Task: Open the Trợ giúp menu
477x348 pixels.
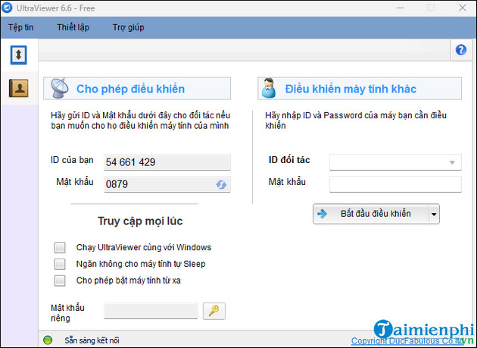Action: [x=128, y=27]
